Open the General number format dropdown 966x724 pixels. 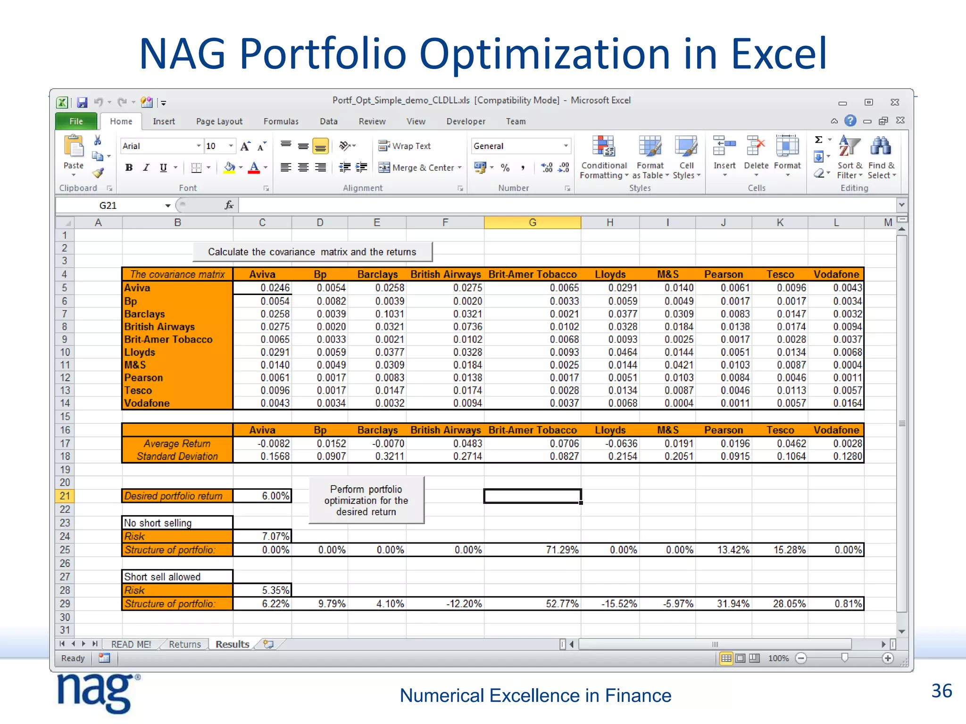566,146
